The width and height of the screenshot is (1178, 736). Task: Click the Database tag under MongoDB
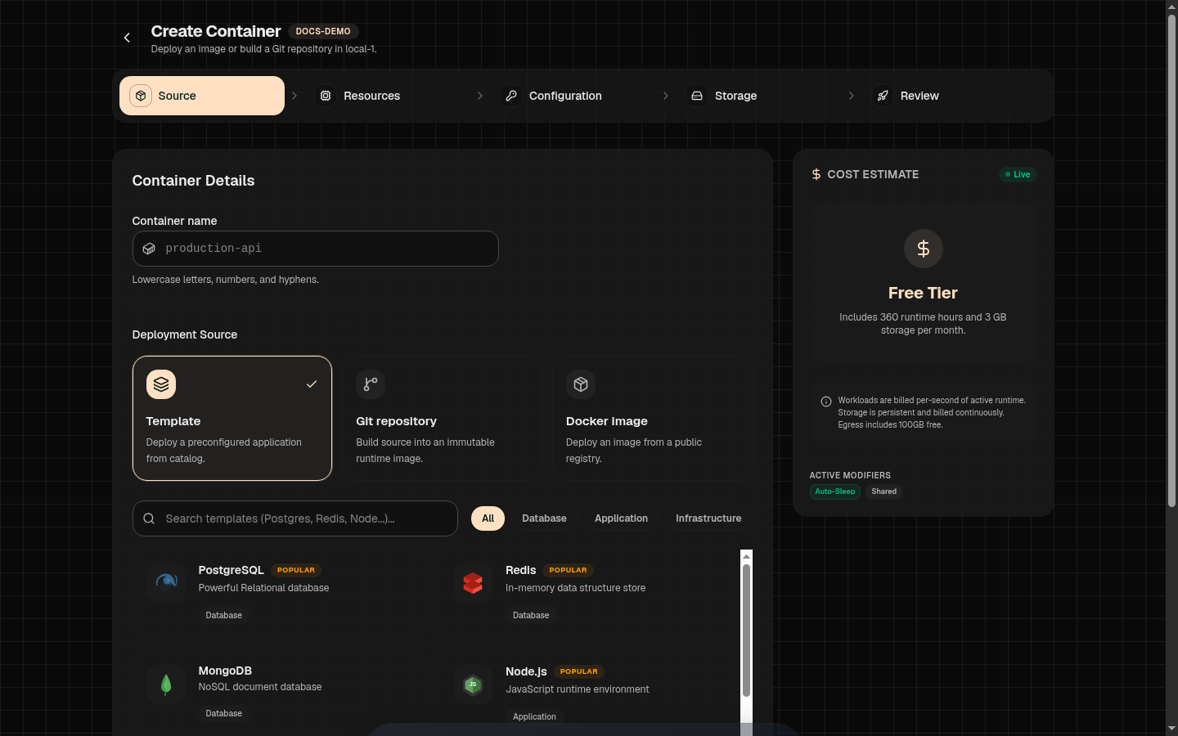[x=223, y=714]
